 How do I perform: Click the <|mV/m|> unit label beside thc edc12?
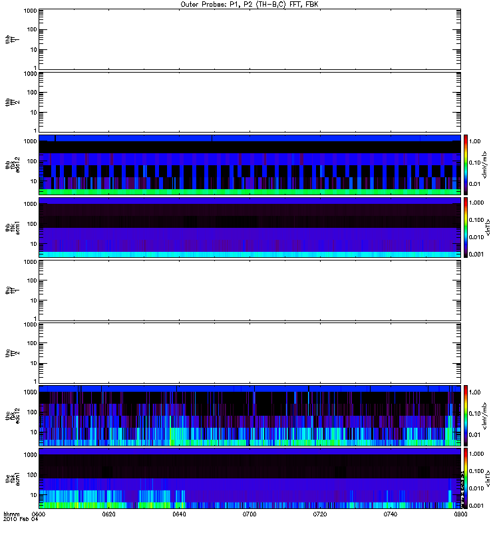pyautogui.click(x=484, y=416)
